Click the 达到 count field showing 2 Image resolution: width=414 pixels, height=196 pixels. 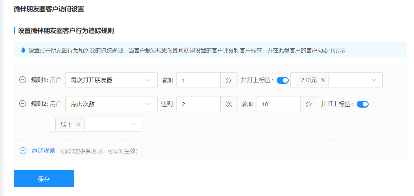coord(198,104)
